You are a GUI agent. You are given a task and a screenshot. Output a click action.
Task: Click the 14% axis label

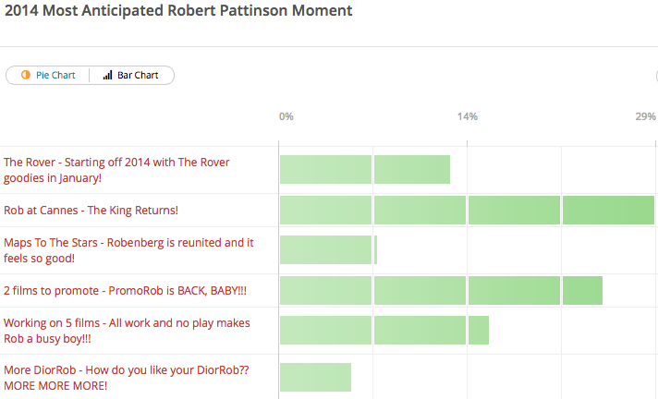click(468, 116)
